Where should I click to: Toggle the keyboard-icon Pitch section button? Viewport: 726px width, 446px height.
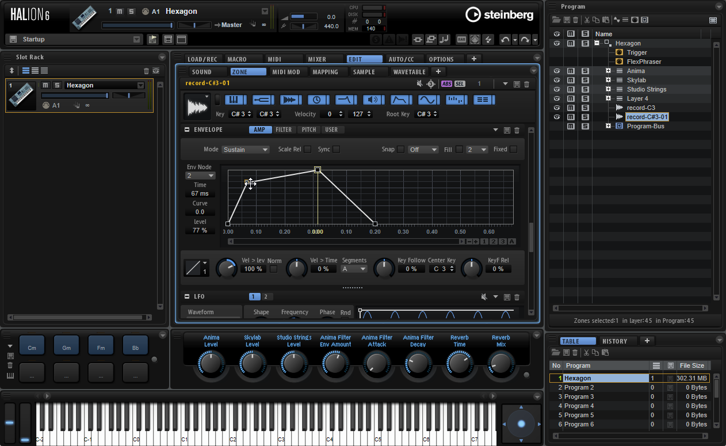pos(235,100)
